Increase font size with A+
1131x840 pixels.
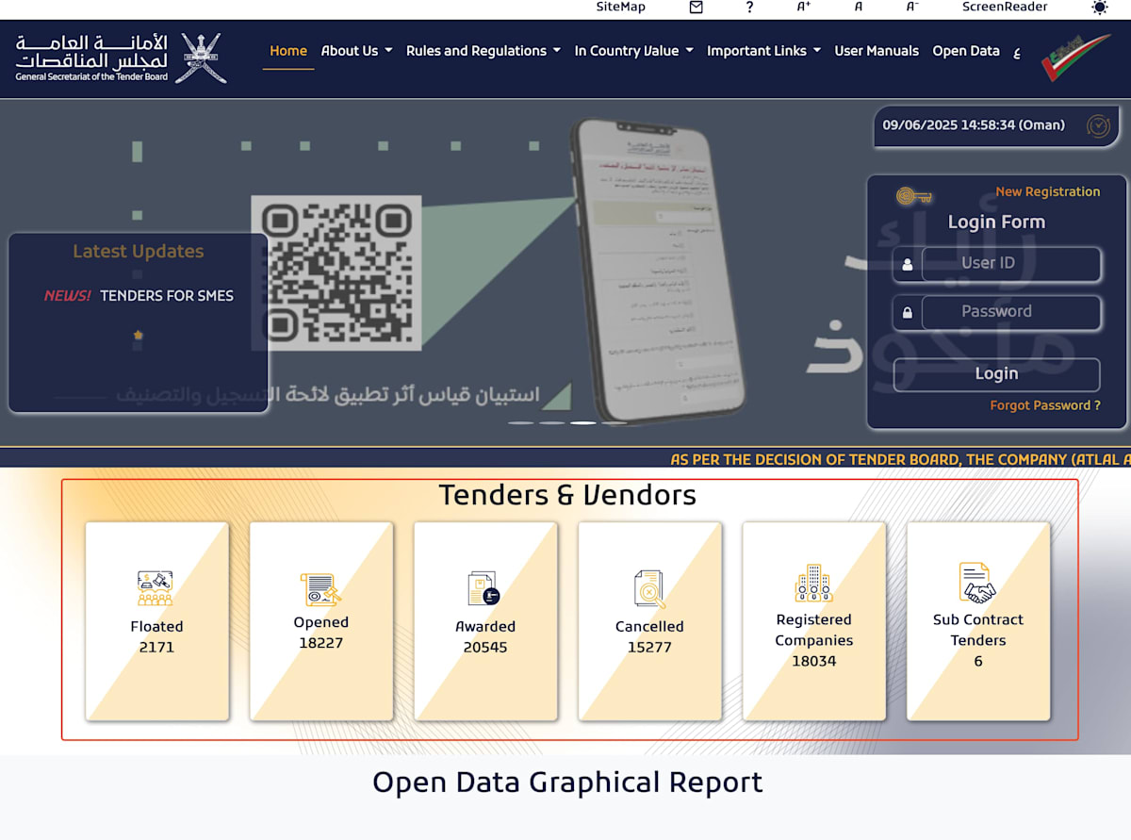(804, 7)
